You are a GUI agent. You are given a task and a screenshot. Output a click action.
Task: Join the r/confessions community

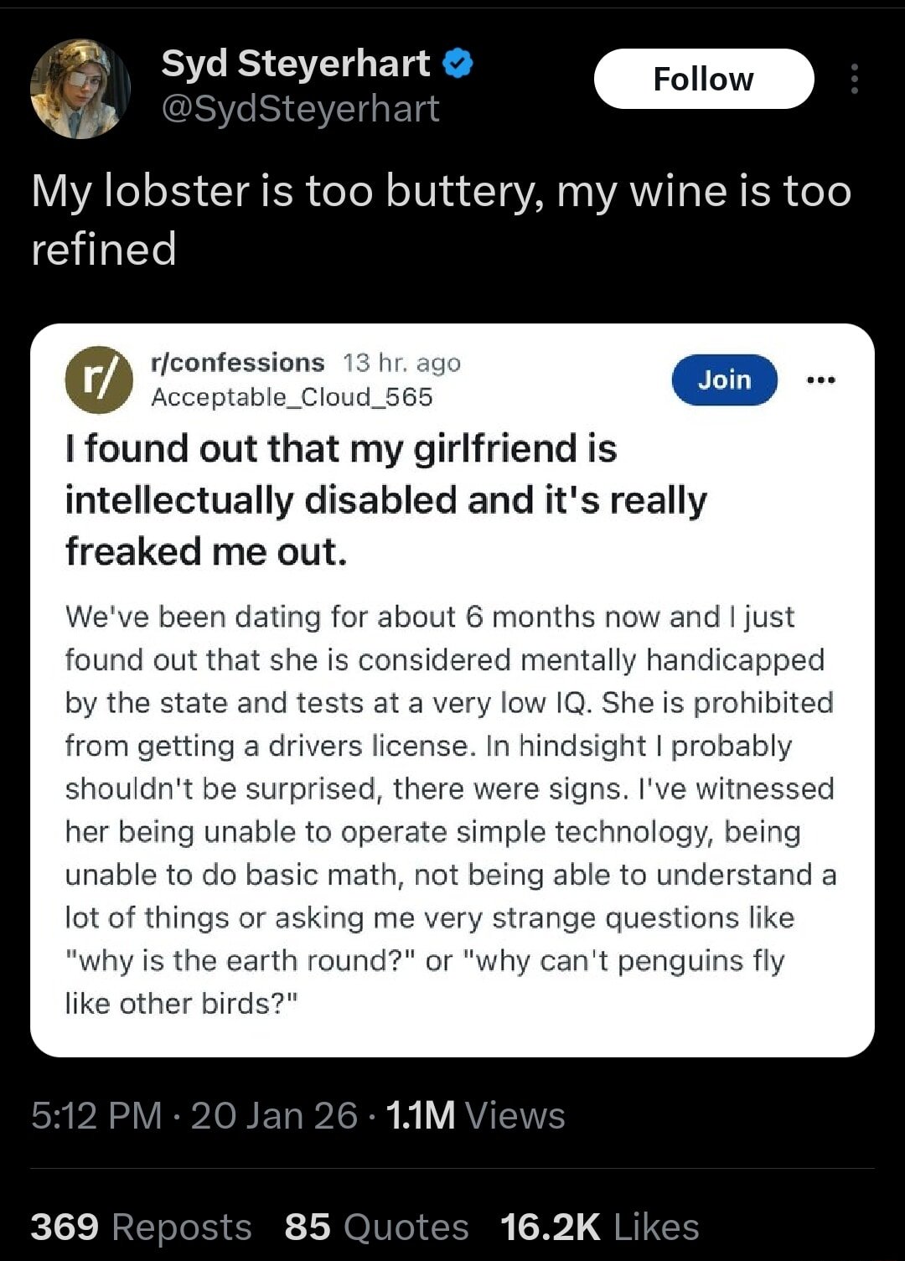(x=724, y=380)
